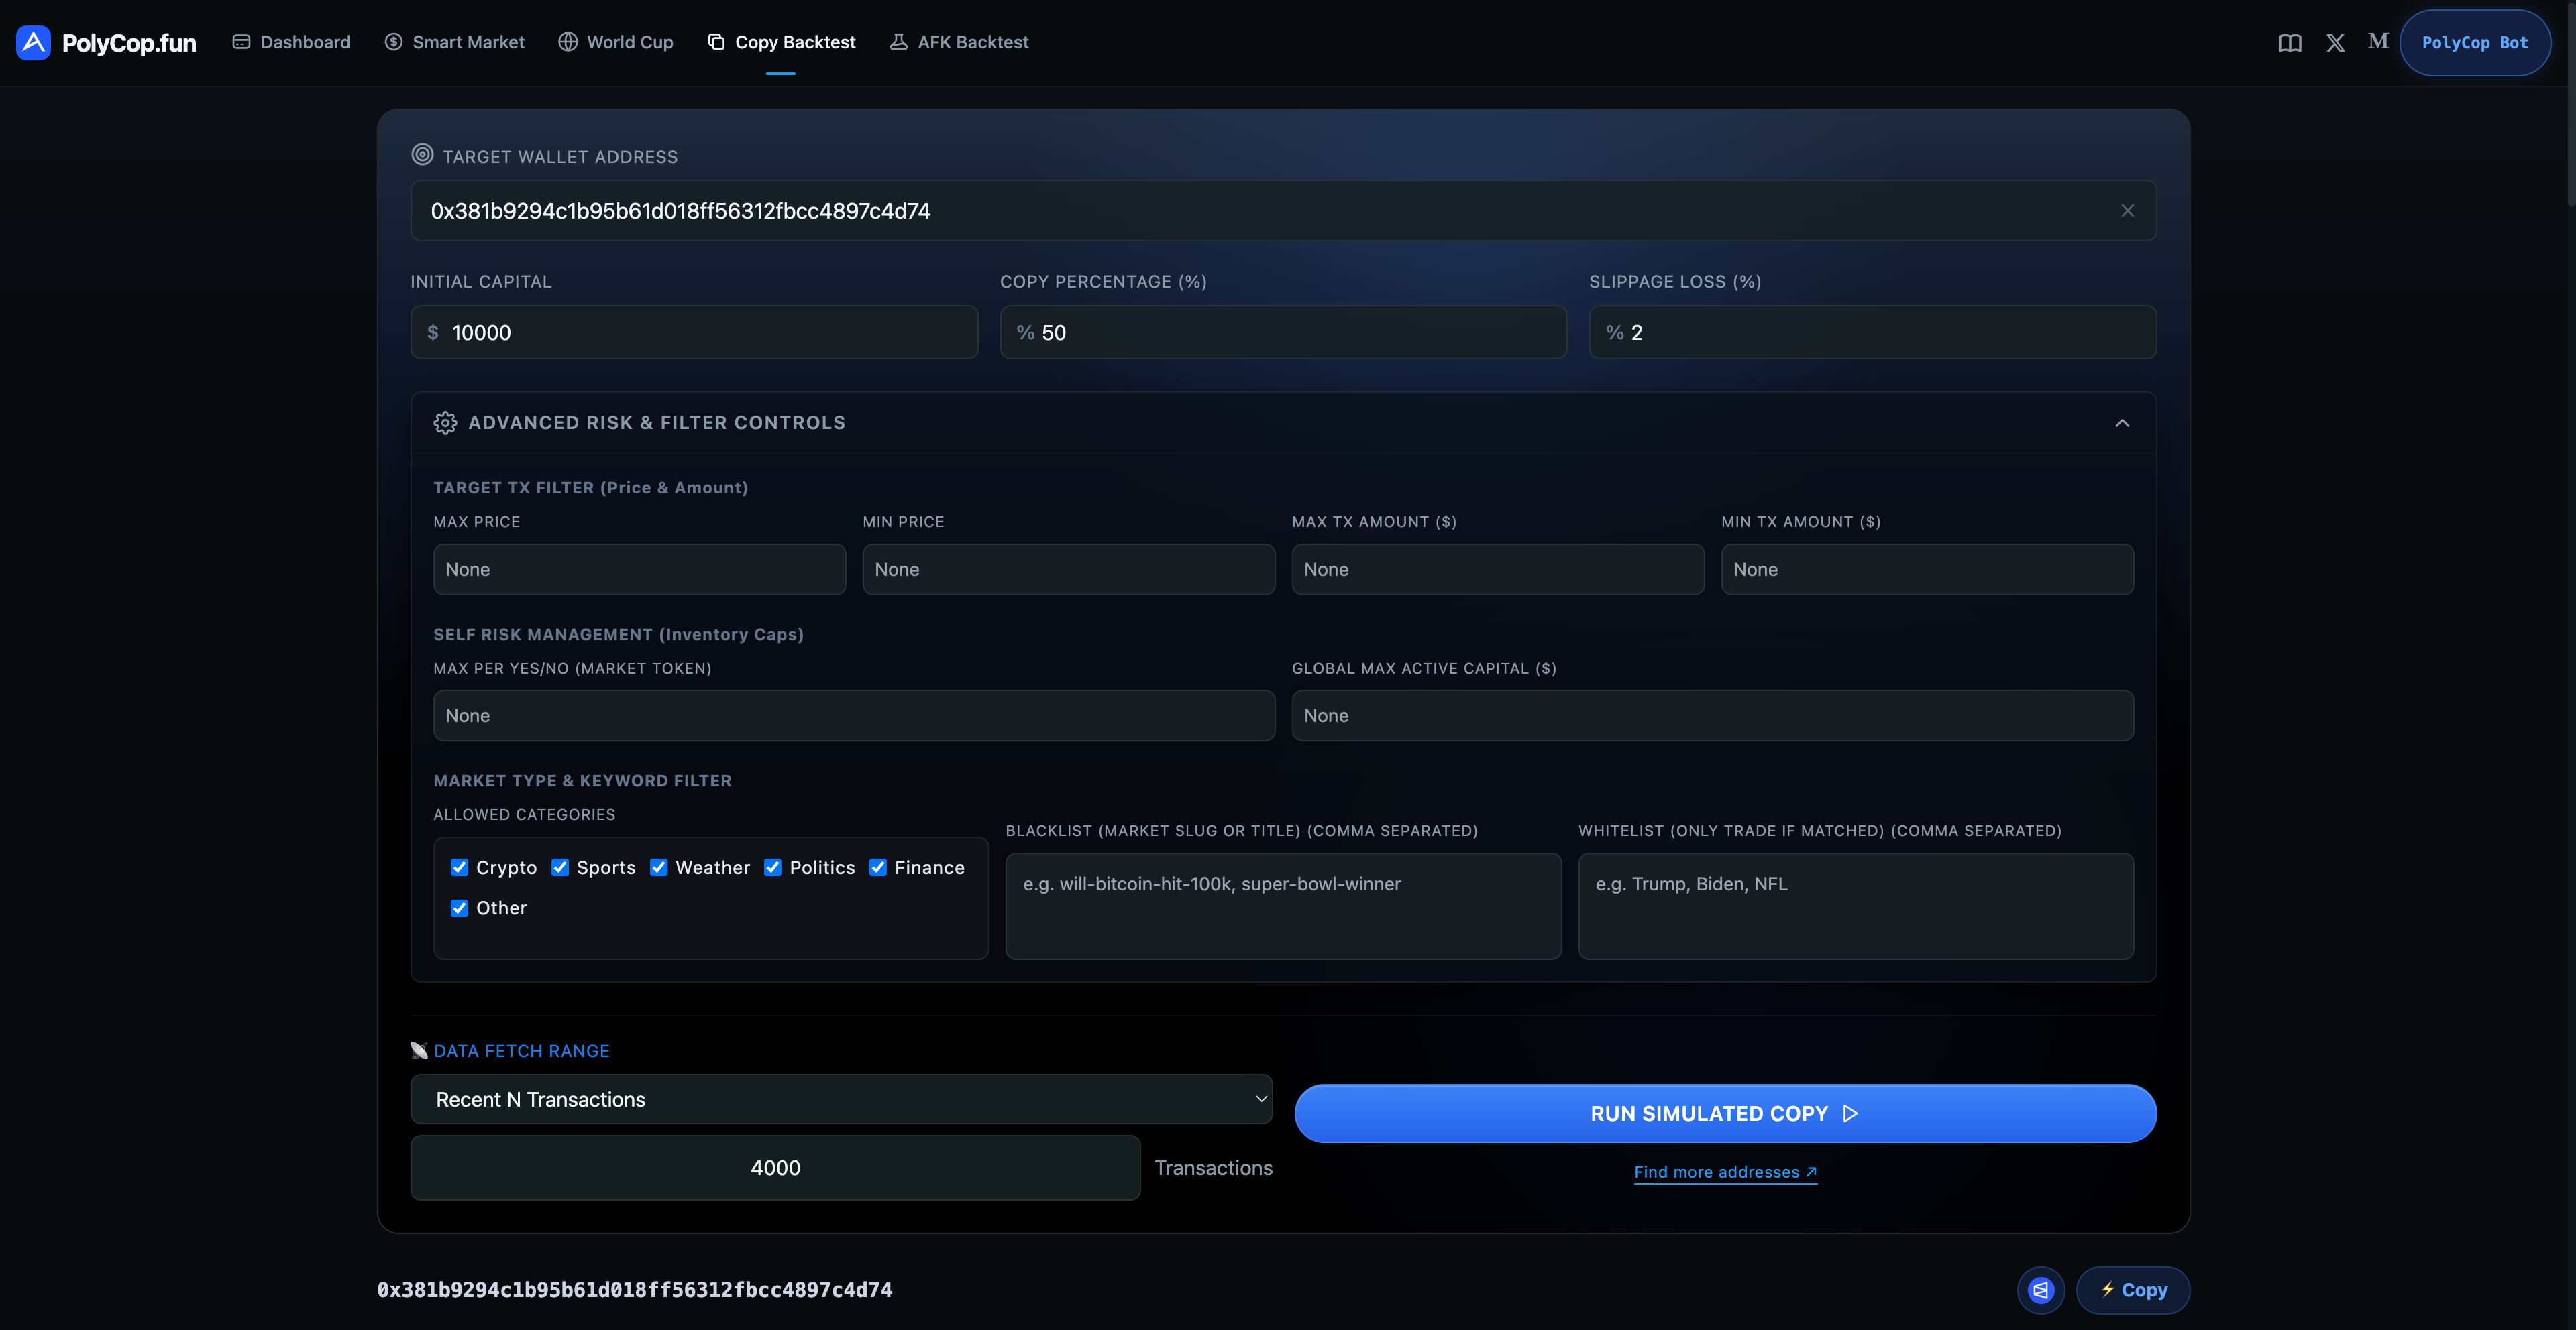The height and width of the screenshot is (1330, 2576).
Task: Open the Find more addresses link
Action: [1725, 1172]
